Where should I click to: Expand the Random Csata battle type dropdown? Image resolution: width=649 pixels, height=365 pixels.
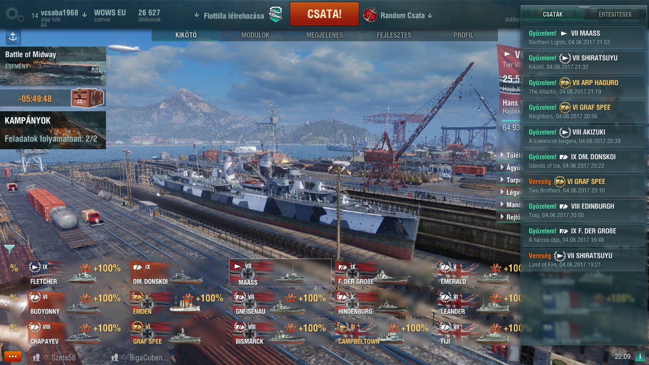pos(407,16)
